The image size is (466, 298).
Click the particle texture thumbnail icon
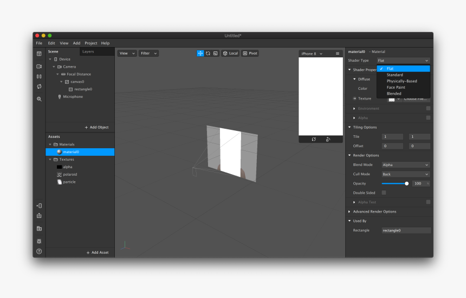click(x=60, y=182)
